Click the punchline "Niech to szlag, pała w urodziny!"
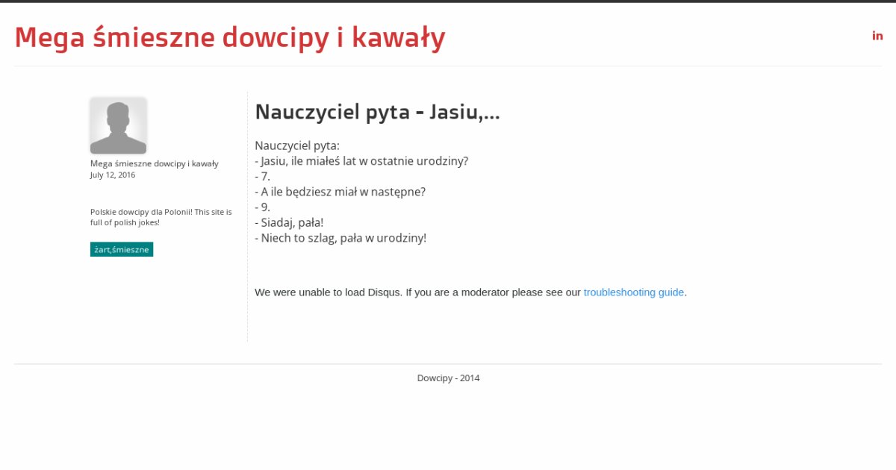Screen dimensions: 896x470 click(340, 238)
